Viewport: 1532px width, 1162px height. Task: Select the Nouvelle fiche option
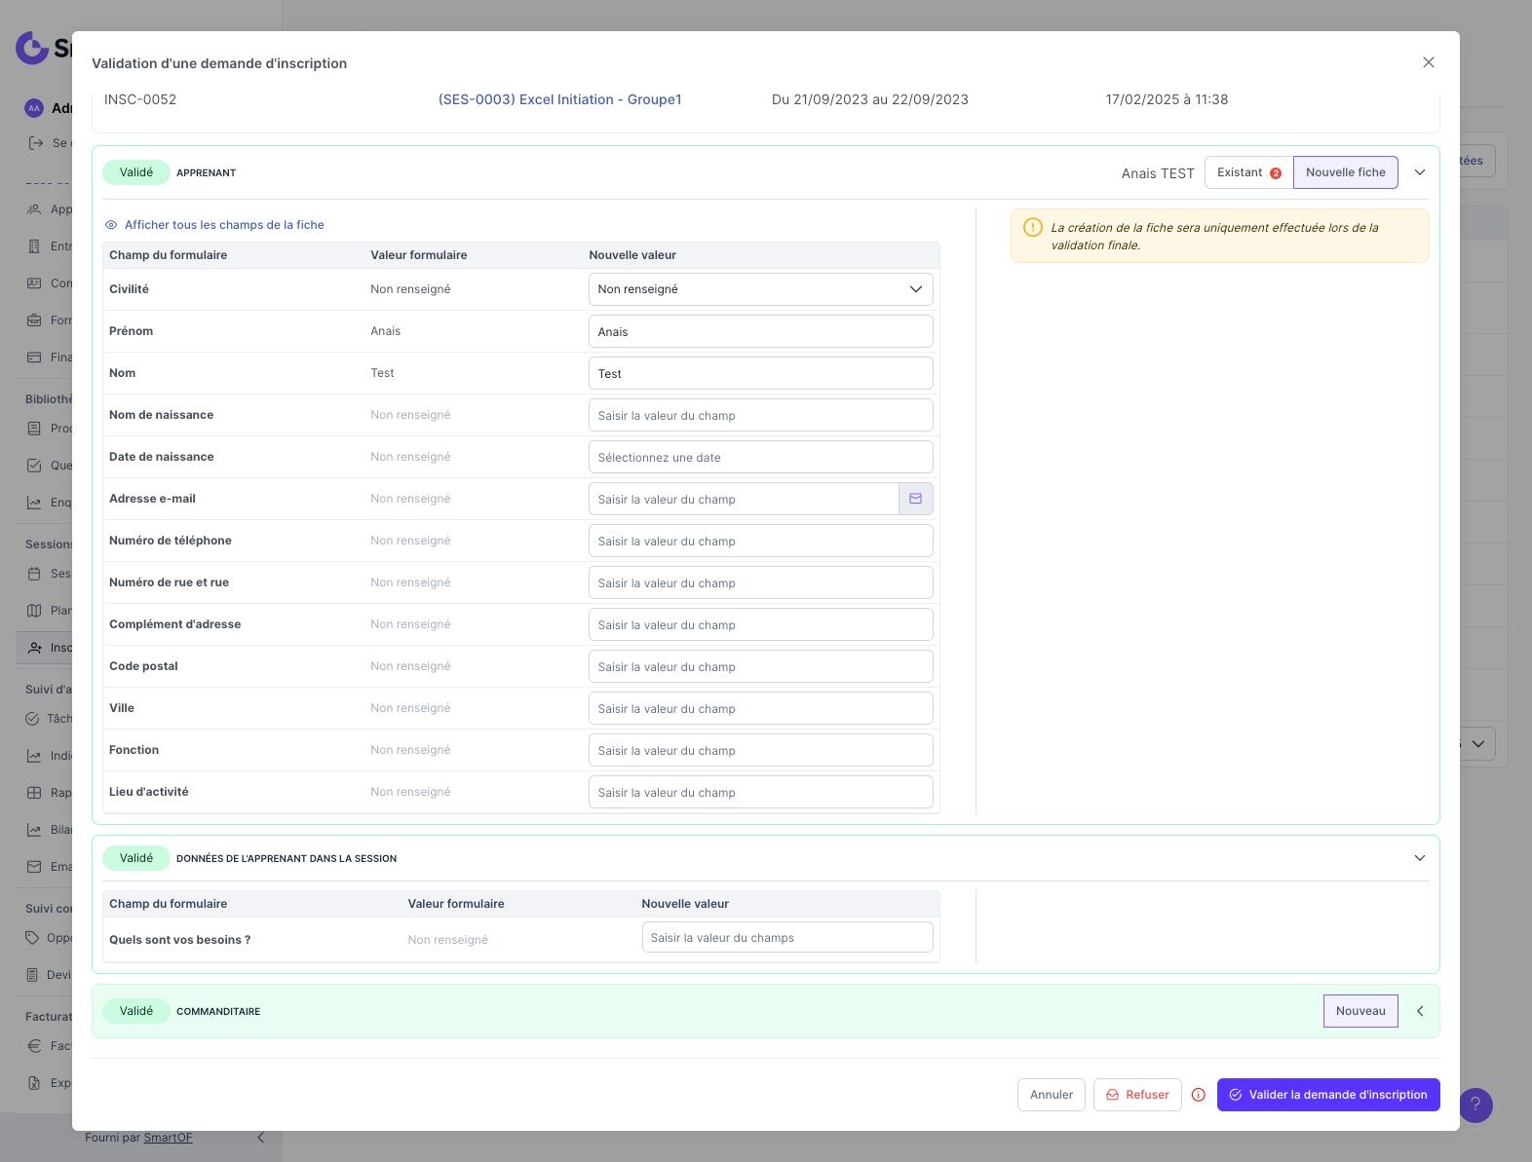pos(1346,172)
